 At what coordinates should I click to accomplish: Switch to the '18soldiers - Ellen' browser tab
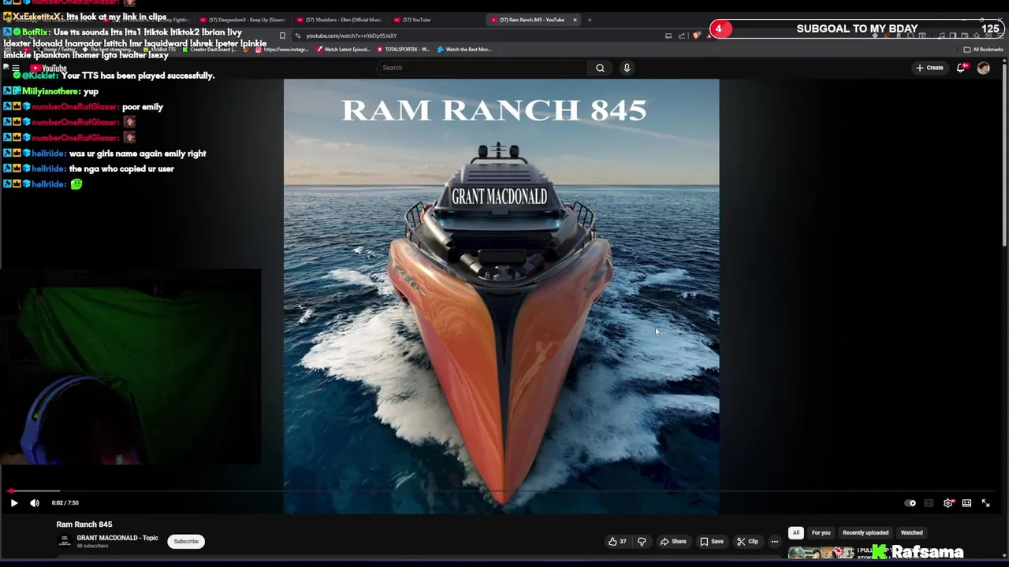pos(339,20)
